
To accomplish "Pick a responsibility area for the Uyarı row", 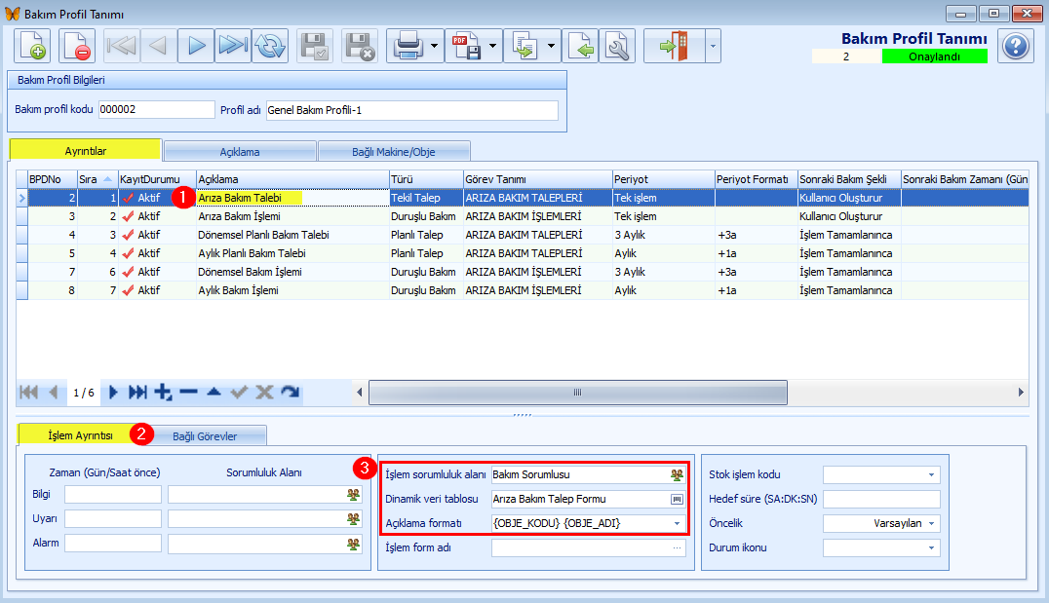I will 353,519.
